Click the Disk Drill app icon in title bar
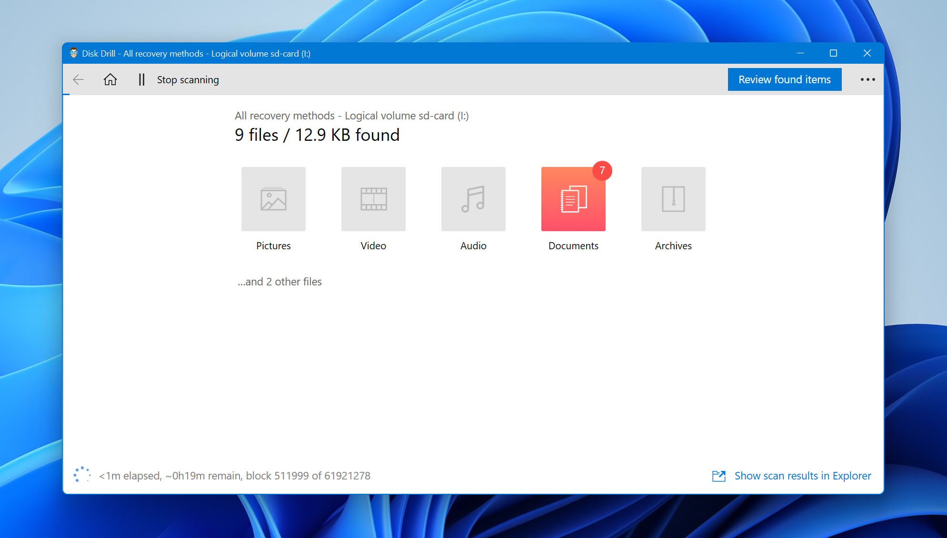947x538 pixels. pyautogui.click(x=74, y=53)
